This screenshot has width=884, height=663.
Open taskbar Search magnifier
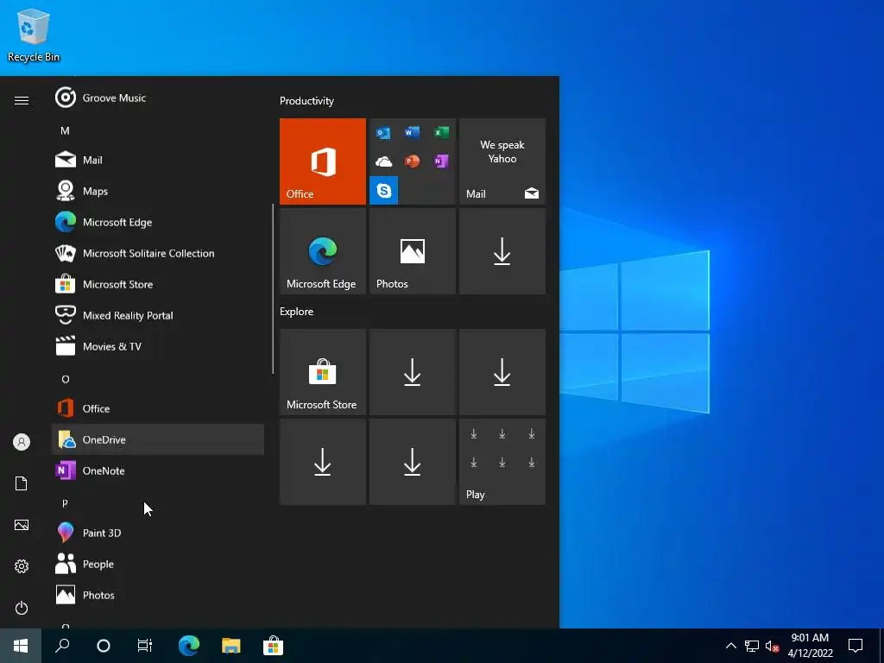62,646
